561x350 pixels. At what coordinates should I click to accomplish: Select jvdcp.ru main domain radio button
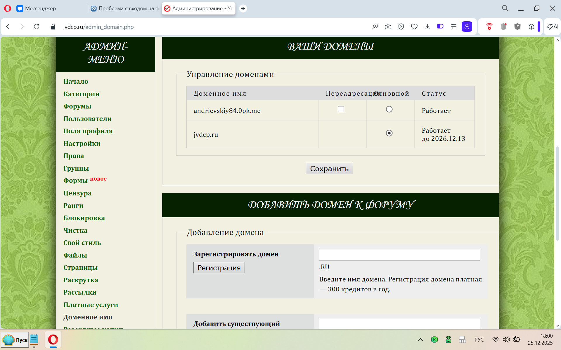(x=389, y=133)
